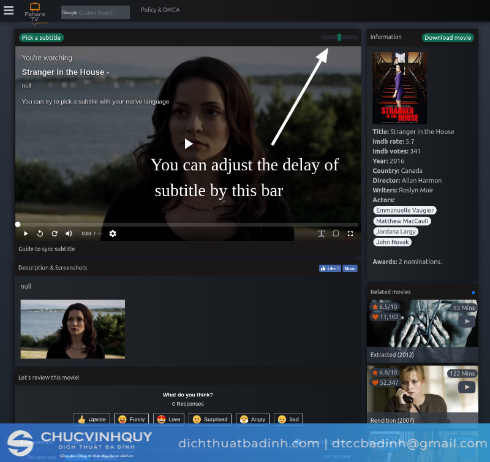
Task: Open the hamburger menu
Action: click(9, 10)
